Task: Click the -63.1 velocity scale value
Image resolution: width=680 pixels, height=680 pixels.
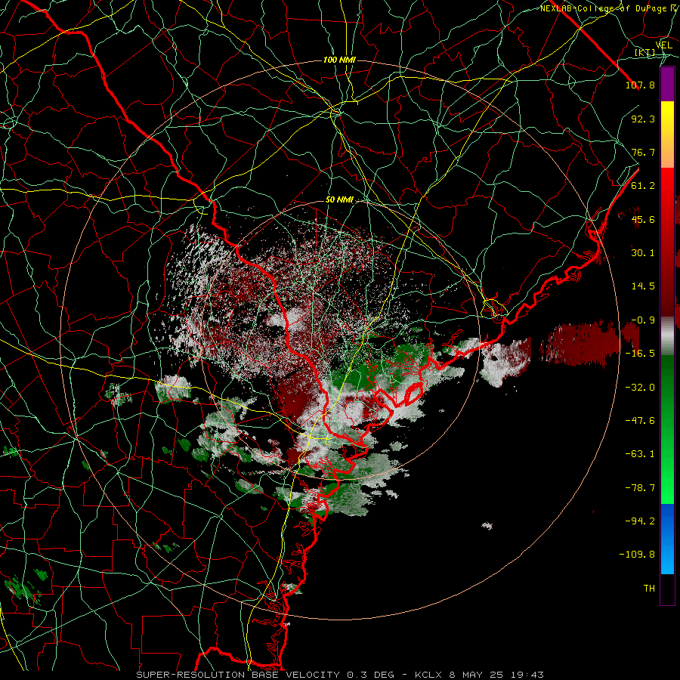Action: pyautogui.click(x=640, y=454)
